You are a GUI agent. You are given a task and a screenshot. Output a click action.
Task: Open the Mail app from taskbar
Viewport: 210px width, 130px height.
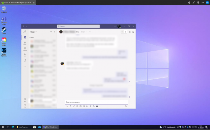(40, 127)
